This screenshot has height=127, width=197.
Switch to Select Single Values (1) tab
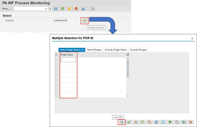tap(72, 50)
